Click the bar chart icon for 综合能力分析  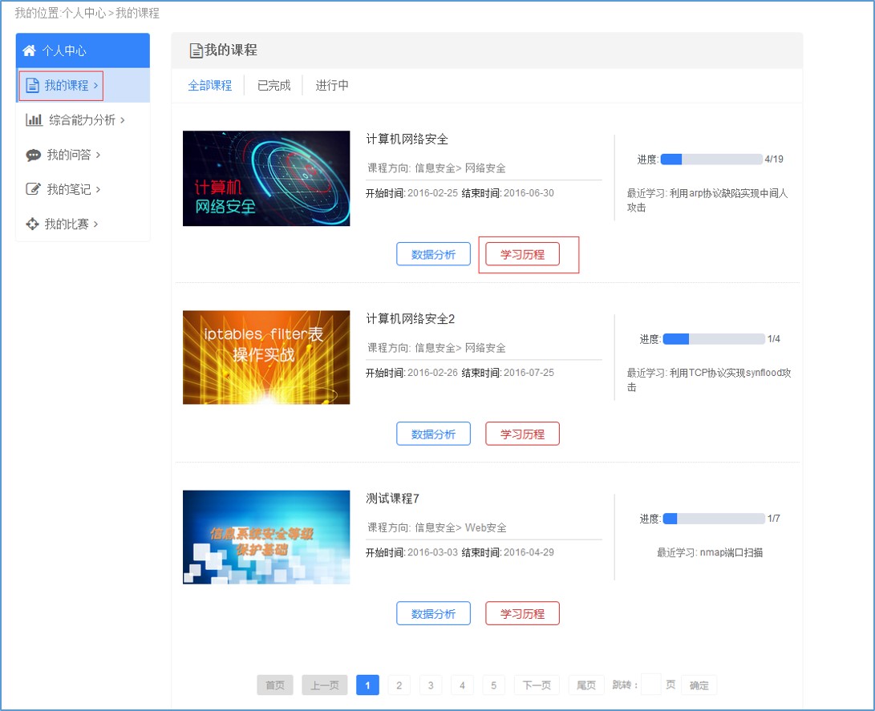(x=34, y=120)
